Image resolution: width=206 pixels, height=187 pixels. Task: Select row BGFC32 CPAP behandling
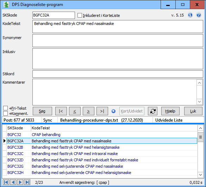[x=102, y=135]
